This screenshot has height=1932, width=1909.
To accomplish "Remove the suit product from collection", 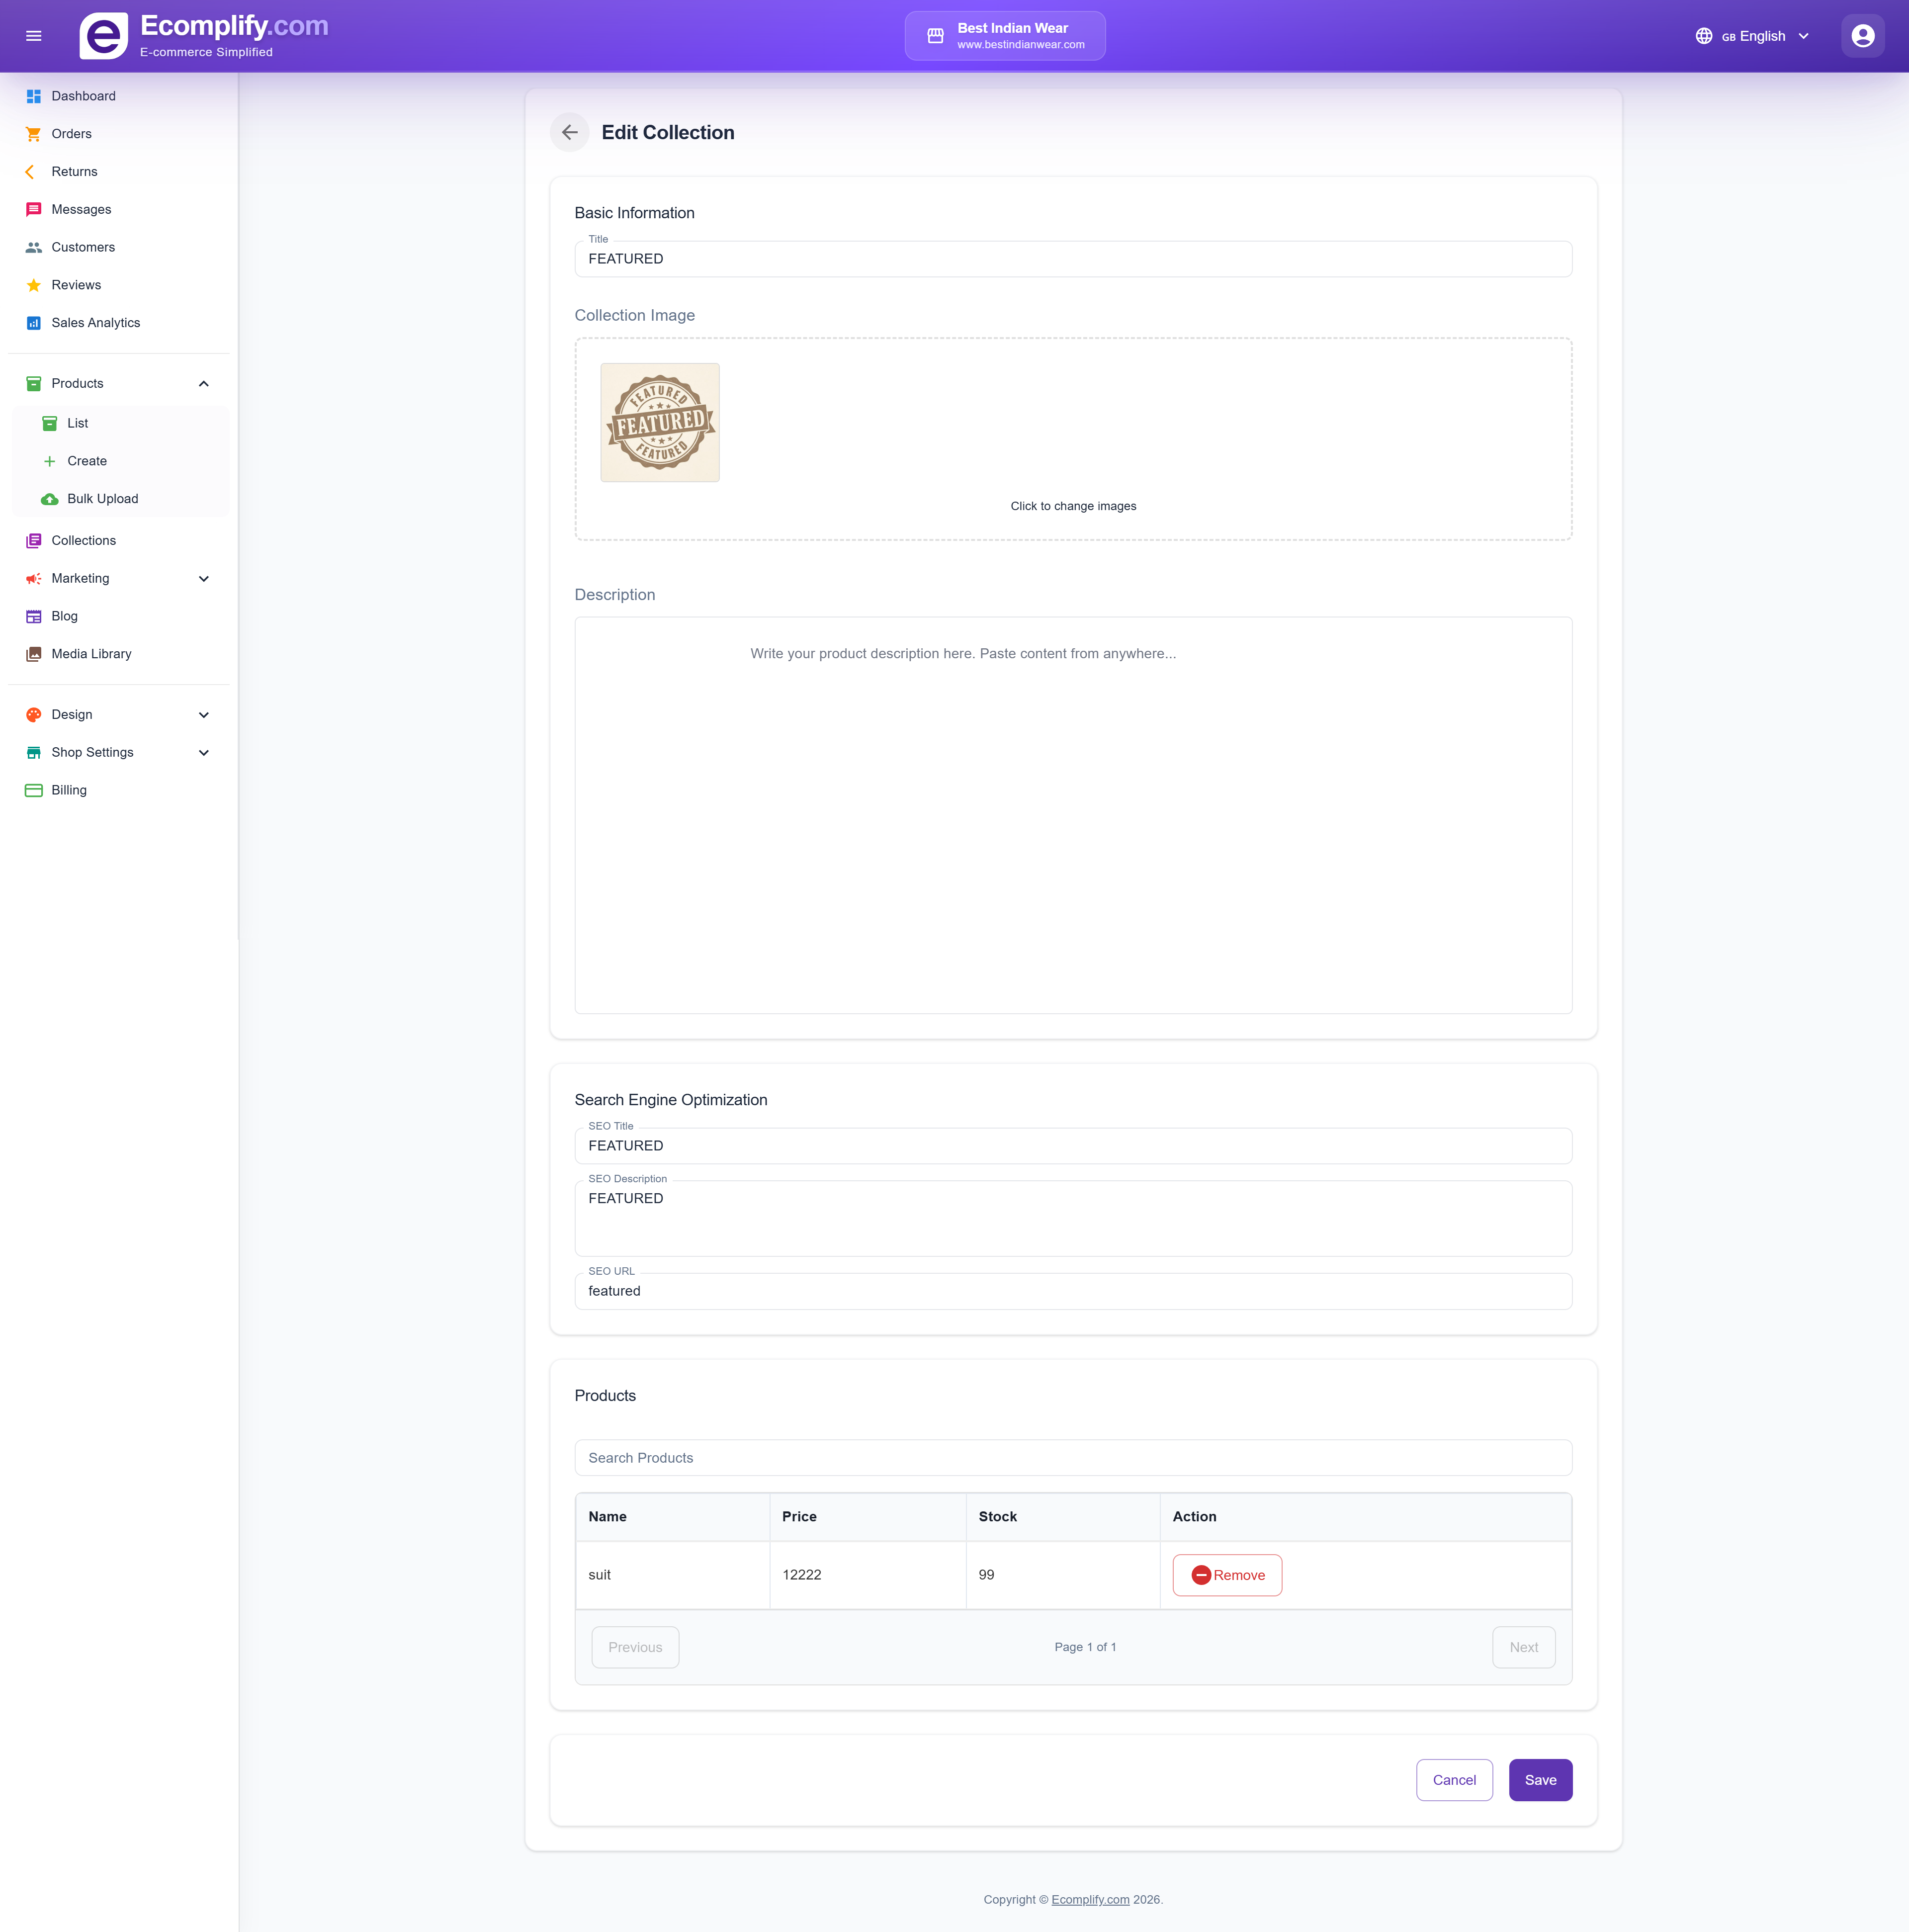I will [1227, 1575].
